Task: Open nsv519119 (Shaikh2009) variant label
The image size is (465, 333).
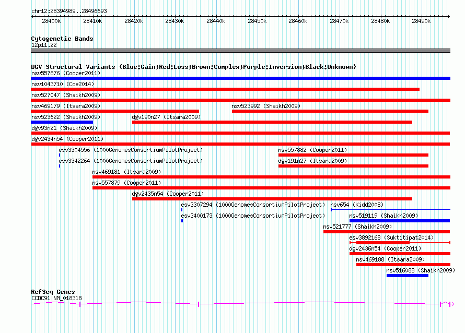Action: point(383,216)
